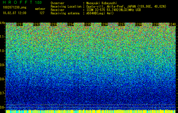
Task: Click the meteor count value 127
Action: [42, 13]
